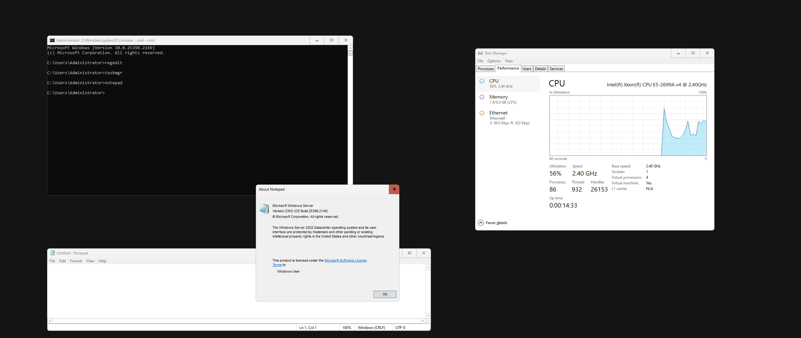
Task: Click Notepad horizontal scrollbar left arrow
Action: [x=50, y=321]
